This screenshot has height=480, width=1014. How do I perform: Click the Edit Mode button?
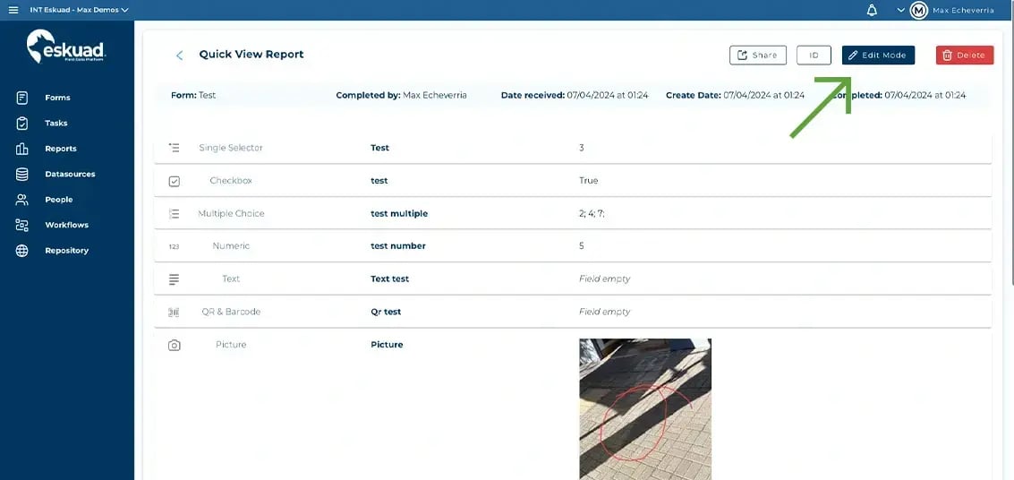tap(878, 56)
